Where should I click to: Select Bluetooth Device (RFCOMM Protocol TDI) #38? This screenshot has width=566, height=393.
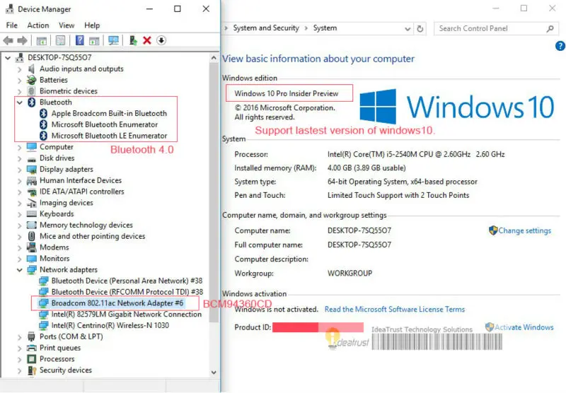[x=127, y=292]
